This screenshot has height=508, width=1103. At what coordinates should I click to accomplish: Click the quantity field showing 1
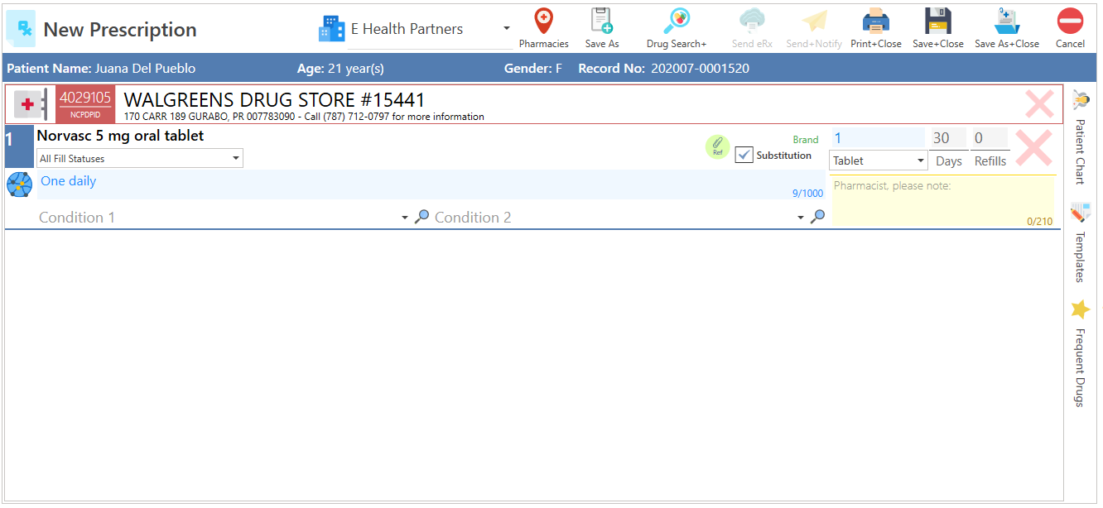[x=878, y=138]
